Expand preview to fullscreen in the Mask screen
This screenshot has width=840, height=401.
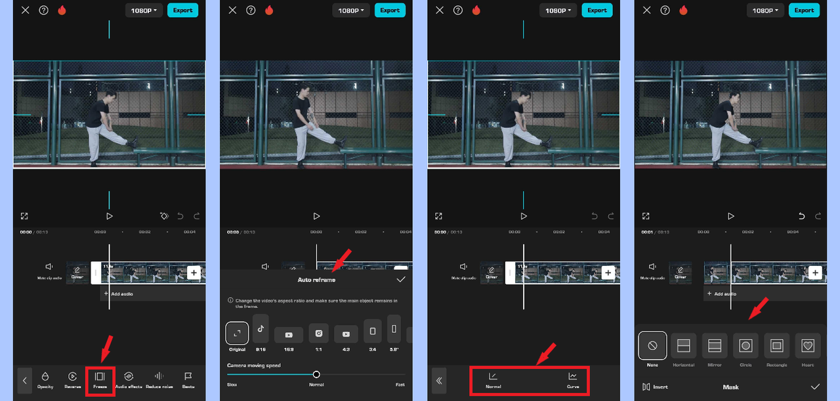tap(646, 216)
